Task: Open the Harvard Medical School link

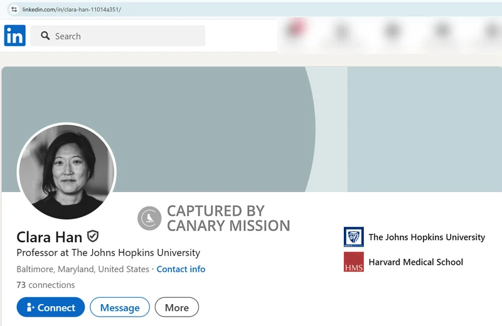Action: click(416, 262)
